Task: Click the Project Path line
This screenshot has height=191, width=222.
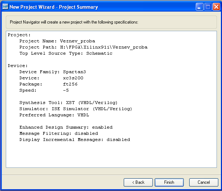Action: coord(83,47)
